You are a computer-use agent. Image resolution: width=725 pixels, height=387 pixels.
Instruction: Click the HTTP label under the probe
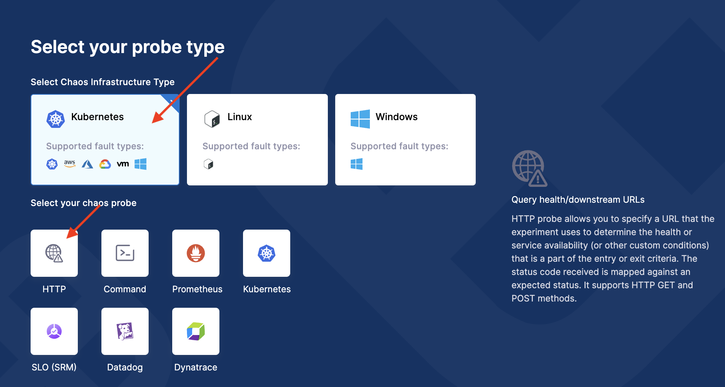point(54,289)
